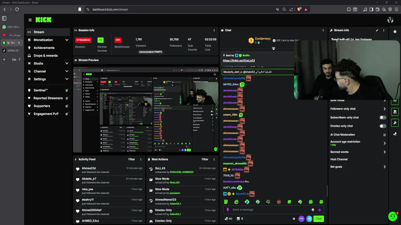
Task: Send message with green Chat button
Action: point(319,219)
